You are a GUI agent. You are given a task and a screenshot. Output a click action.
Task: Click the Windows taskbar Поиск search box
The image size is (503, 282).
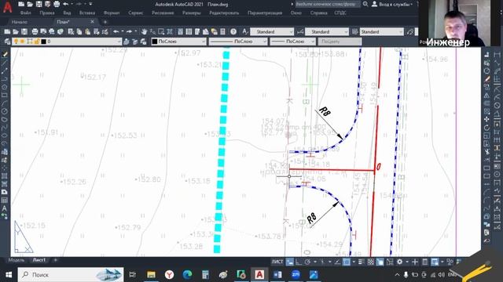[71, 274]
